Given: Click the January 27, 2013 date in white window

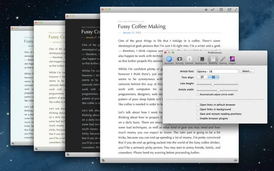Looking at the screenshot, I should coord(132,32).
